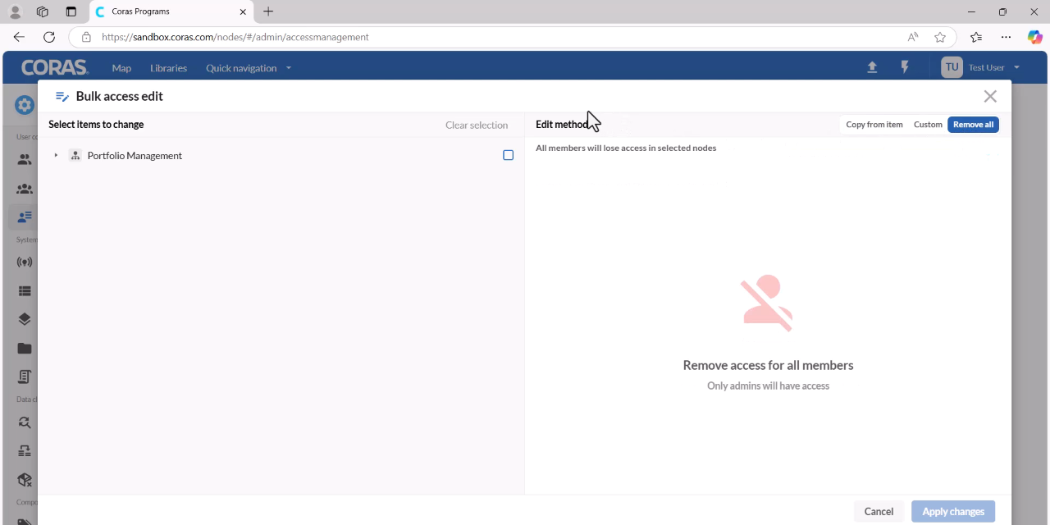Click the stacked layers sidebar icon
The width and height of the screenshot is (1050, 525).
point(25,319)
